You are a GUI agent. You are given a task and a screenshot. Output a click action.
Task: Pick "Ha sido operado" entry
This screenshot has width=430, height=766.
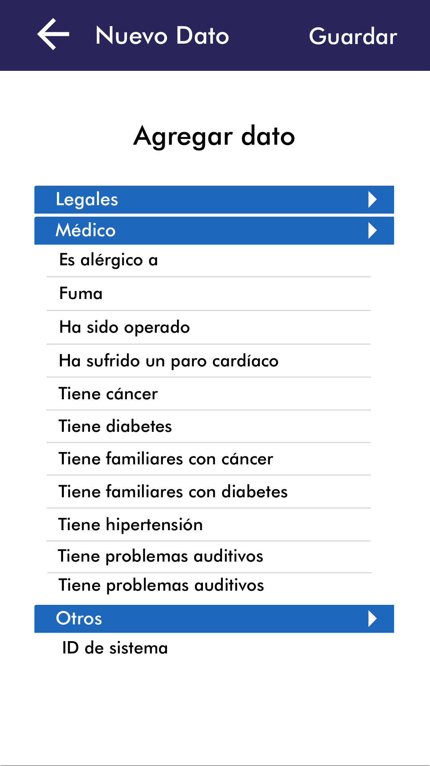click(x=125, y=327)
